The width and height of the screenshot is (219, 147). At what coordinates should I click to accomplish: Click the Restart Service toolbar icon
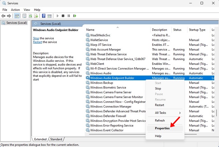[x=75, y=16]
